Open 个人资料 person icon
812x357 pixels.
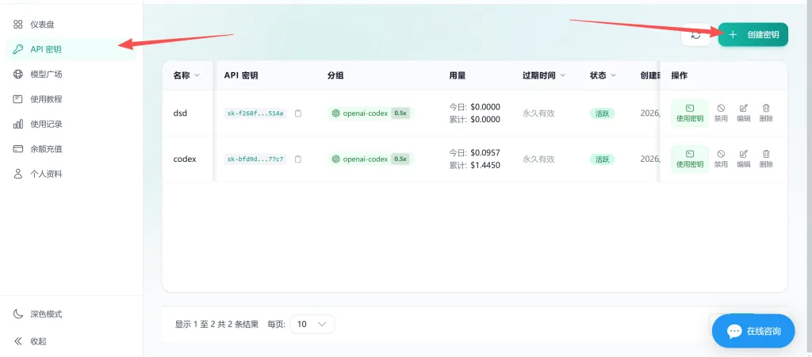click(18, 174)
